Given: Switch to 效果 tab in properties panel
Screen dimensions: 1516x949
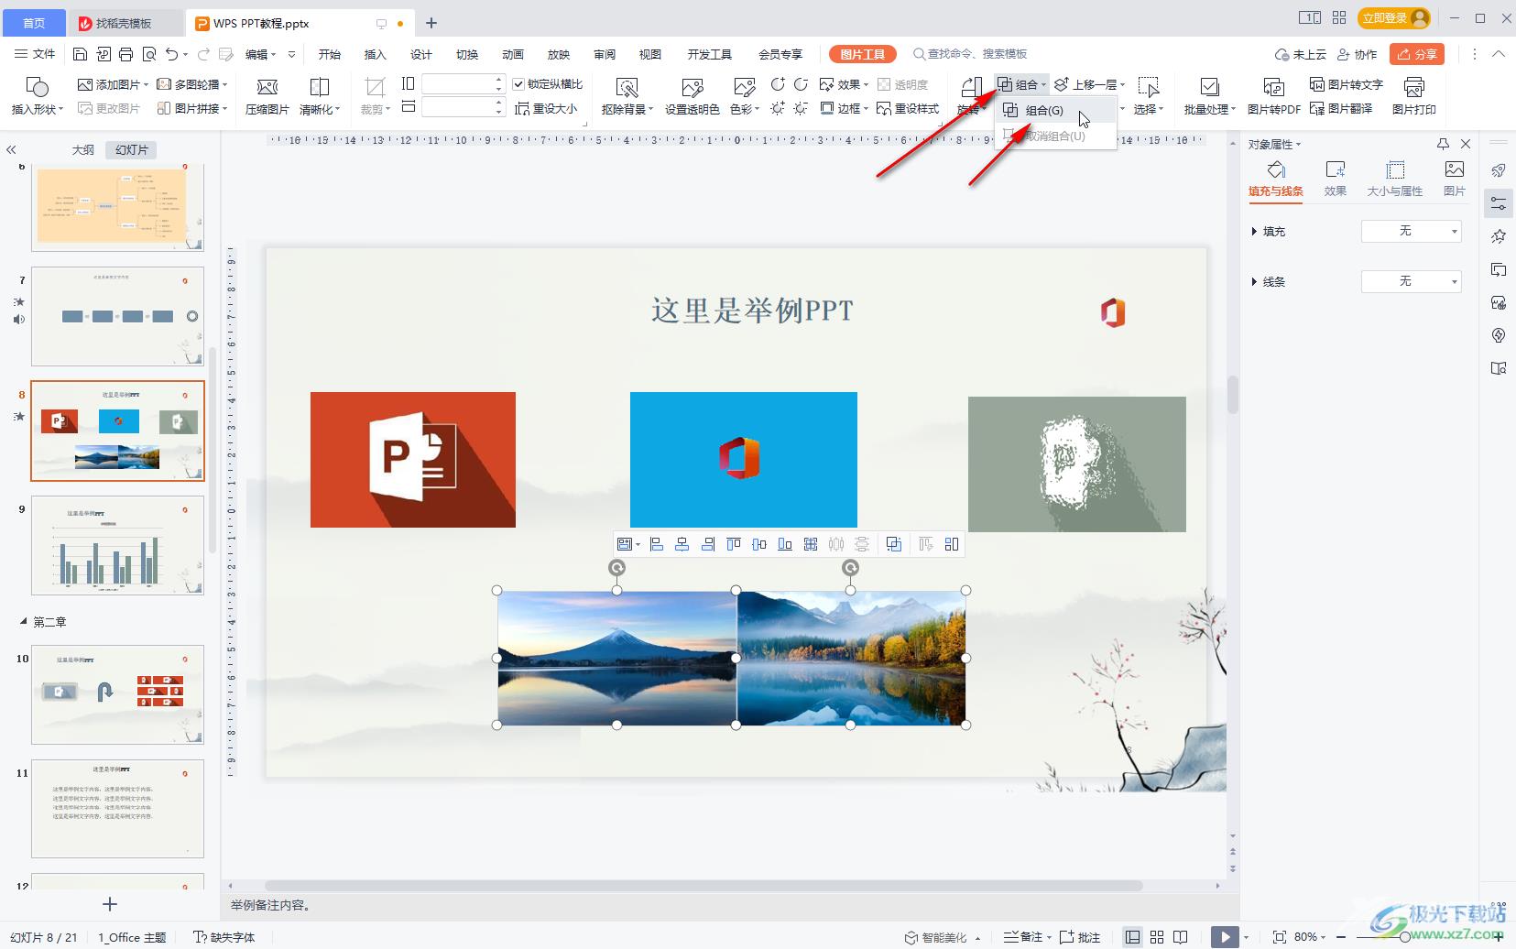Looking at the screenshot, I should (x=1335, y=178).
